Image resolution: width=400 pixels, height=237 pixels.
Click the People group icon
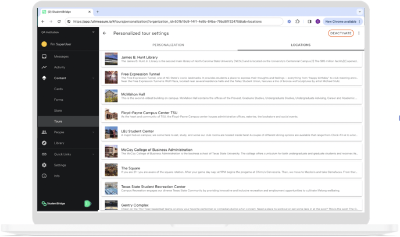coord(44,132)
